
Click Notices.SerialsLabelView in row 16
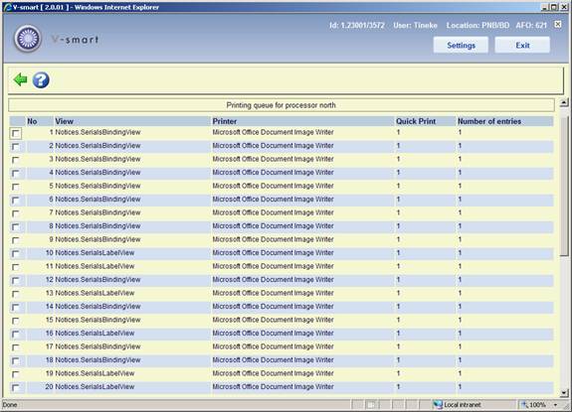(x=95, y=333)
